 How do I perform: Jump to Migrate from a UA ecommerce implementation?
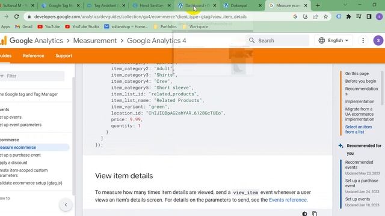pos(360,114)
